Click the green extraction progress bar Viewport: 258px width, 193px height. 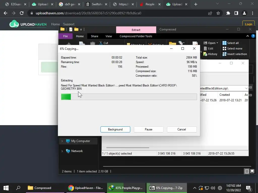tap(129, 97)
